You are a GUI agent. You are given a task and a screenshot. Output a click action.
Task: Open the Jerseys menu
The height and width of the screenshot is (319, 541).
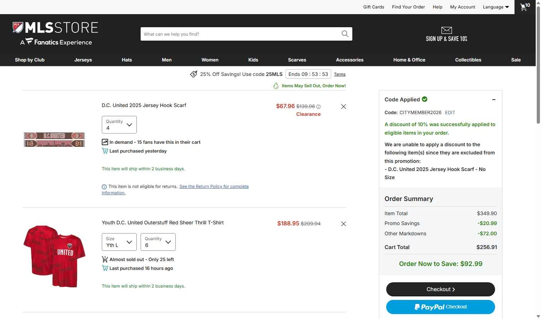[83, 60]
